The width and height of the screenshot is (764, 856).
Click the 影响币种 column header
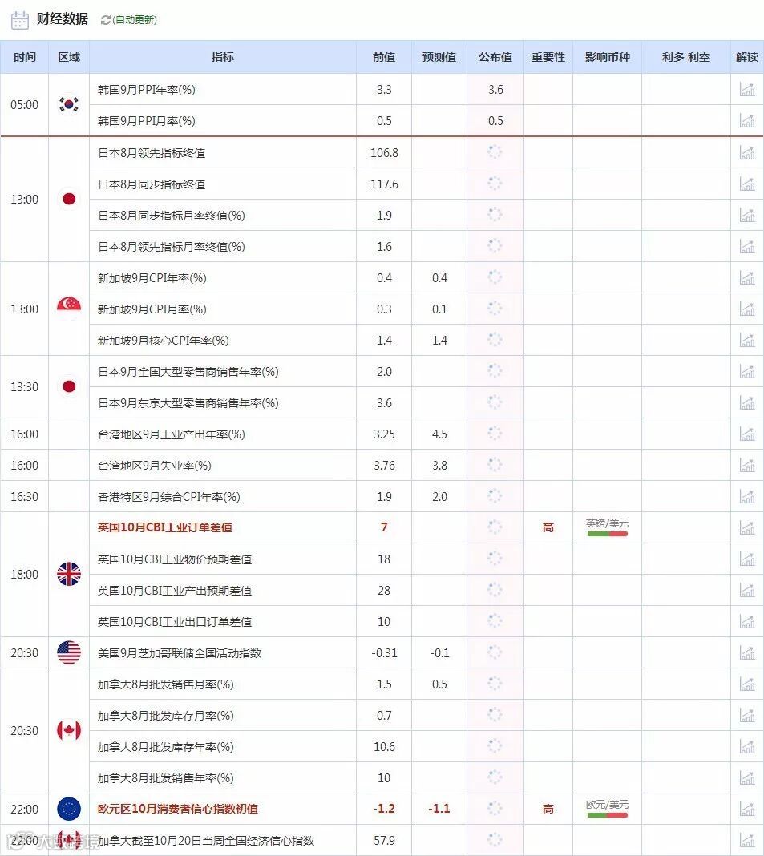pos(607,57)
